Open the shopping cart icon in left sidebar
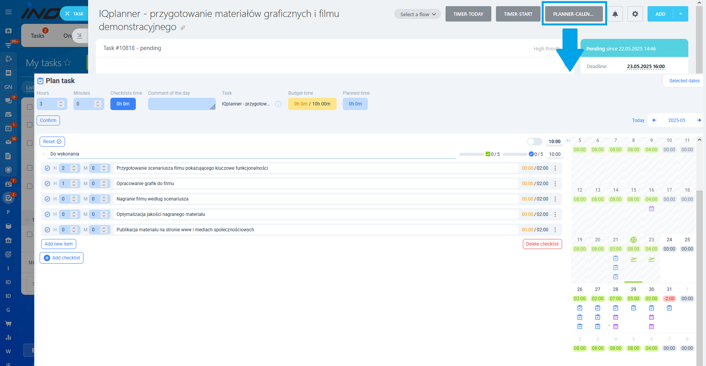This screenshot has height=366, width=706. tap(8, 324)
